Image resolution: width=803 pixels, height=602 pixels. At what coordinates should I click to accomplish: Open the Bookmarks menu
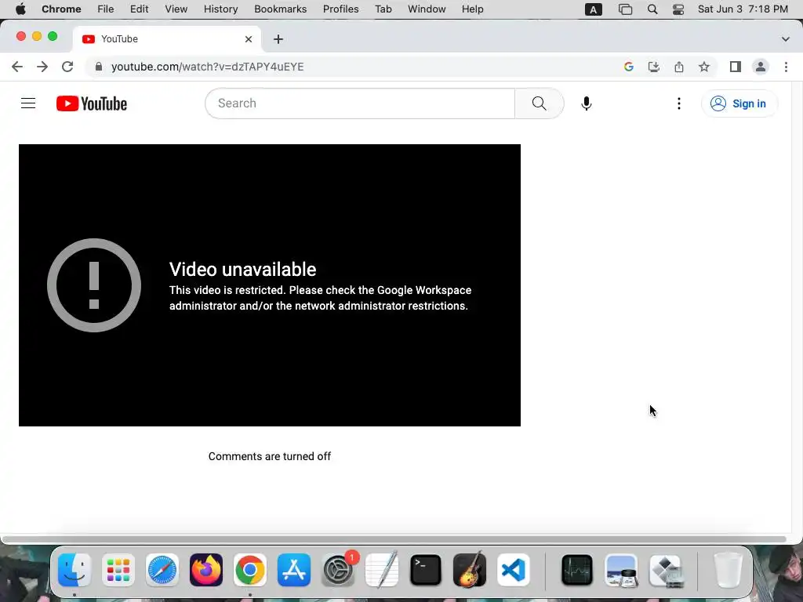pyautogui.click(x=281, y=9)
